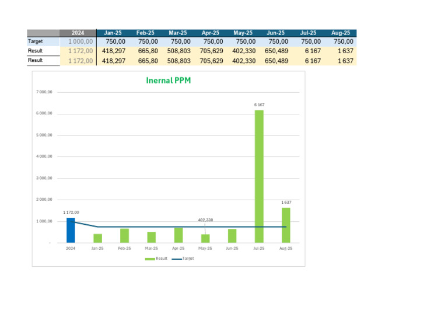Select the Jun-25 table header cell
The width and height of the screenshot is (448, 317).
(275, 33)
